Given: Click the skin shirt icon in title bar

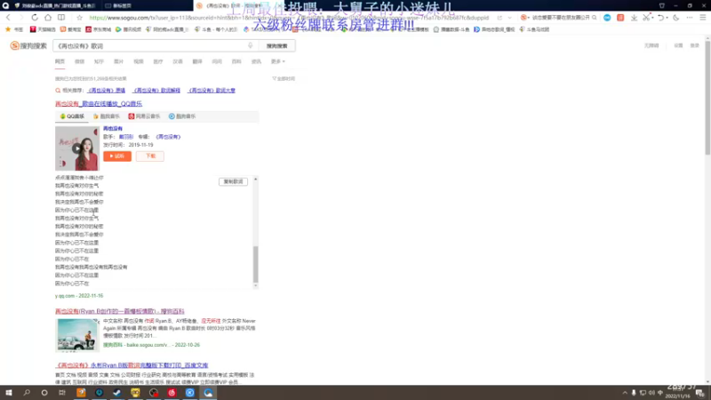Looking at the screenshot, I should (662, 5).
